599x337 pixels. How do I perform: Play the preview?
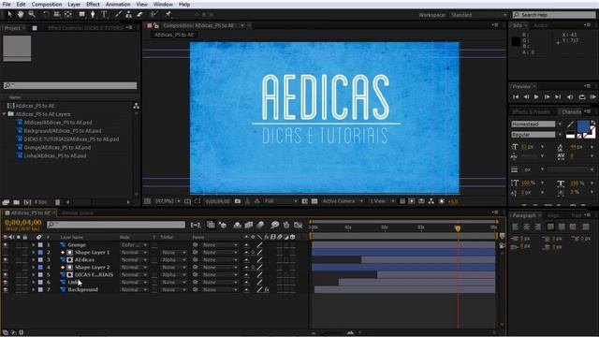pyautogui.click(x=536, y=97)
